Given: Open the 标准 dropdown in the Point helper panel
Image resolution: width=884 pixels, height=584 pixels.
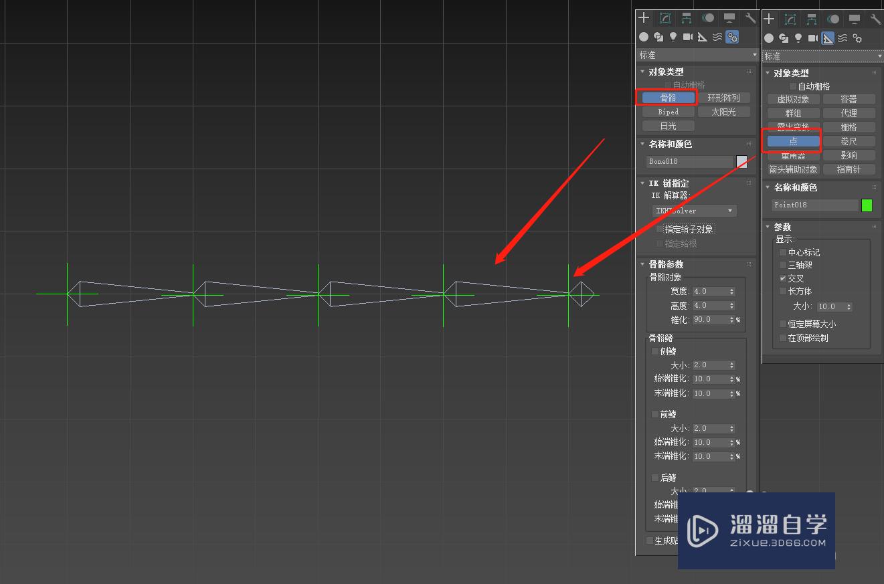Looking at the screenshot, I should [822, 56].
